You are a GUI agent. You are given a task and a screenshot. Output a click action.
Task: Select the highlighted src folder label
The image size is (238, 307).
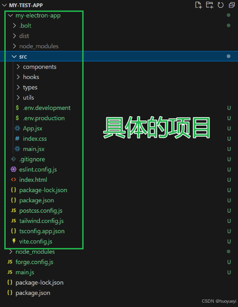pyautogui.click(x=23, y=57)
